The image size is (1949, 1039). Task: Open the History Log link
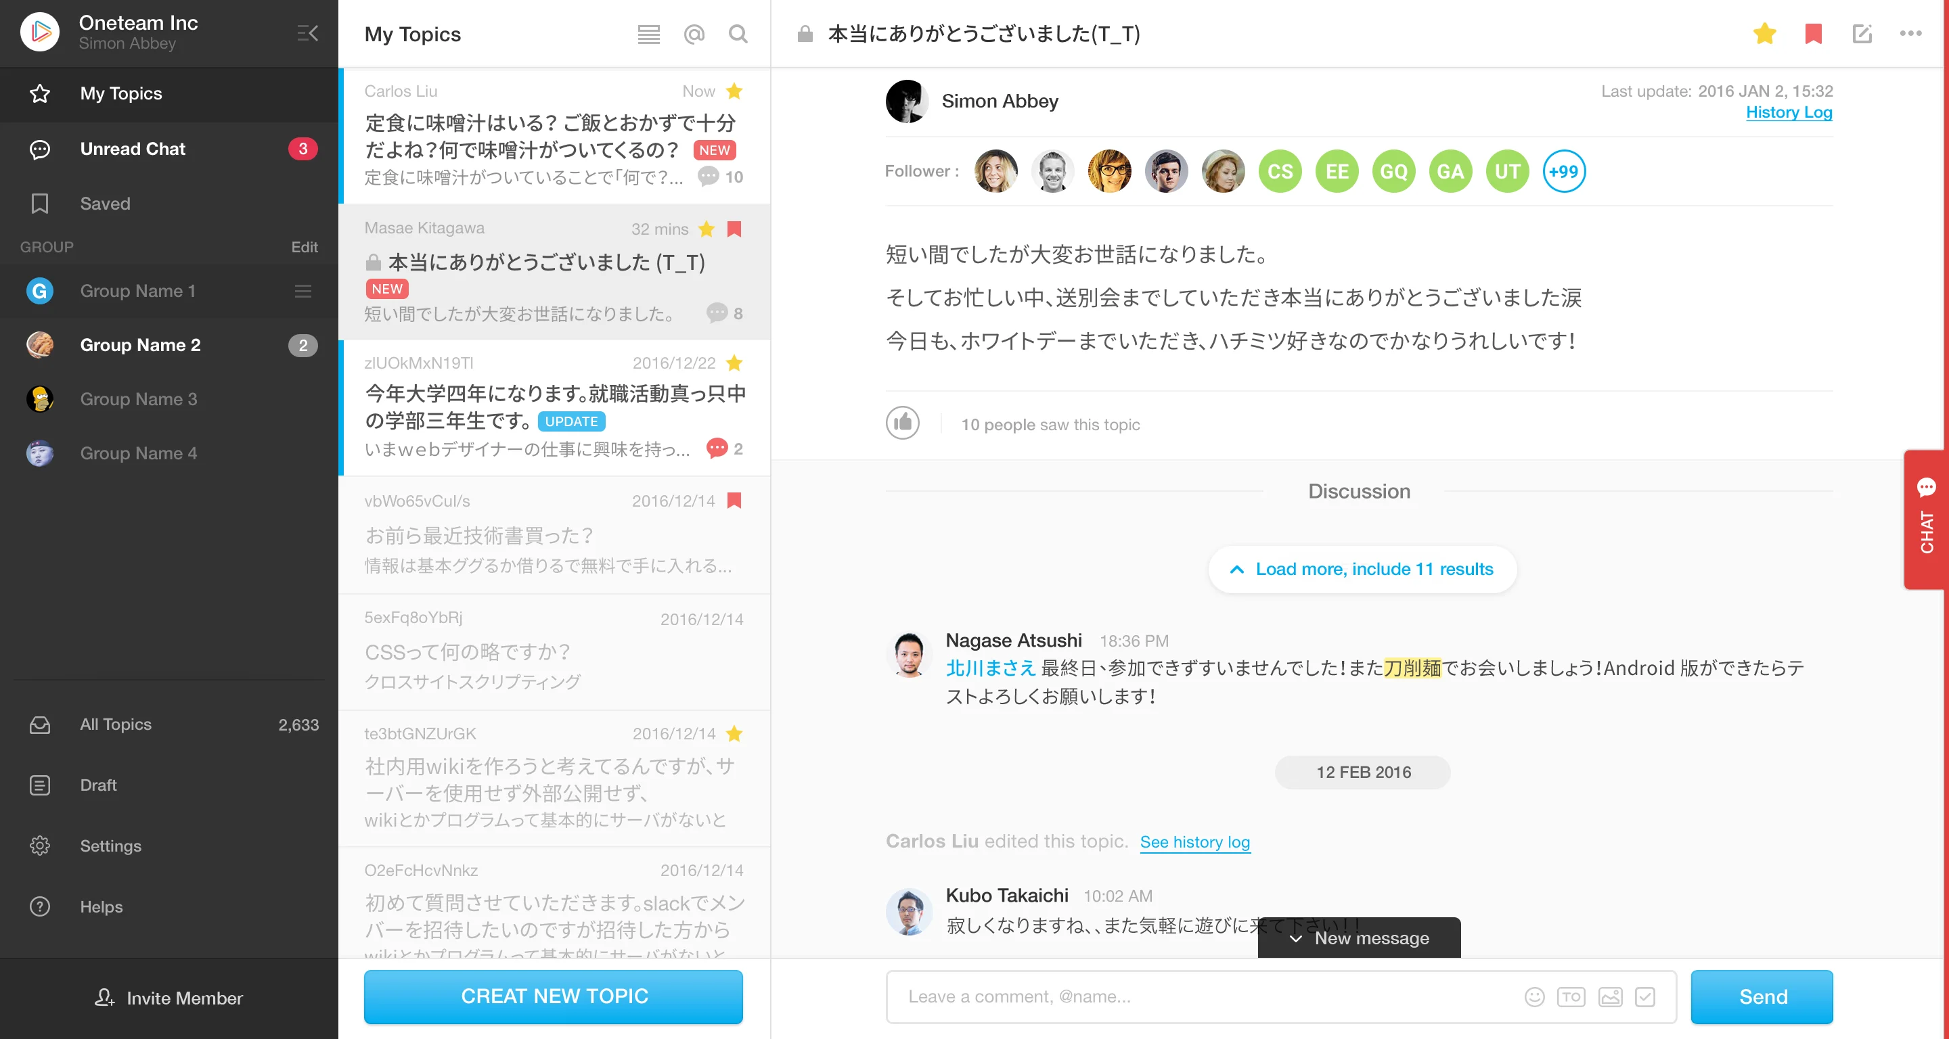tap(1789, 112)
